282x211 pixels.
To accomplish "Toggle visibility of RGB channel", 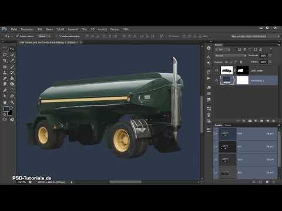I will click(216, 134).
